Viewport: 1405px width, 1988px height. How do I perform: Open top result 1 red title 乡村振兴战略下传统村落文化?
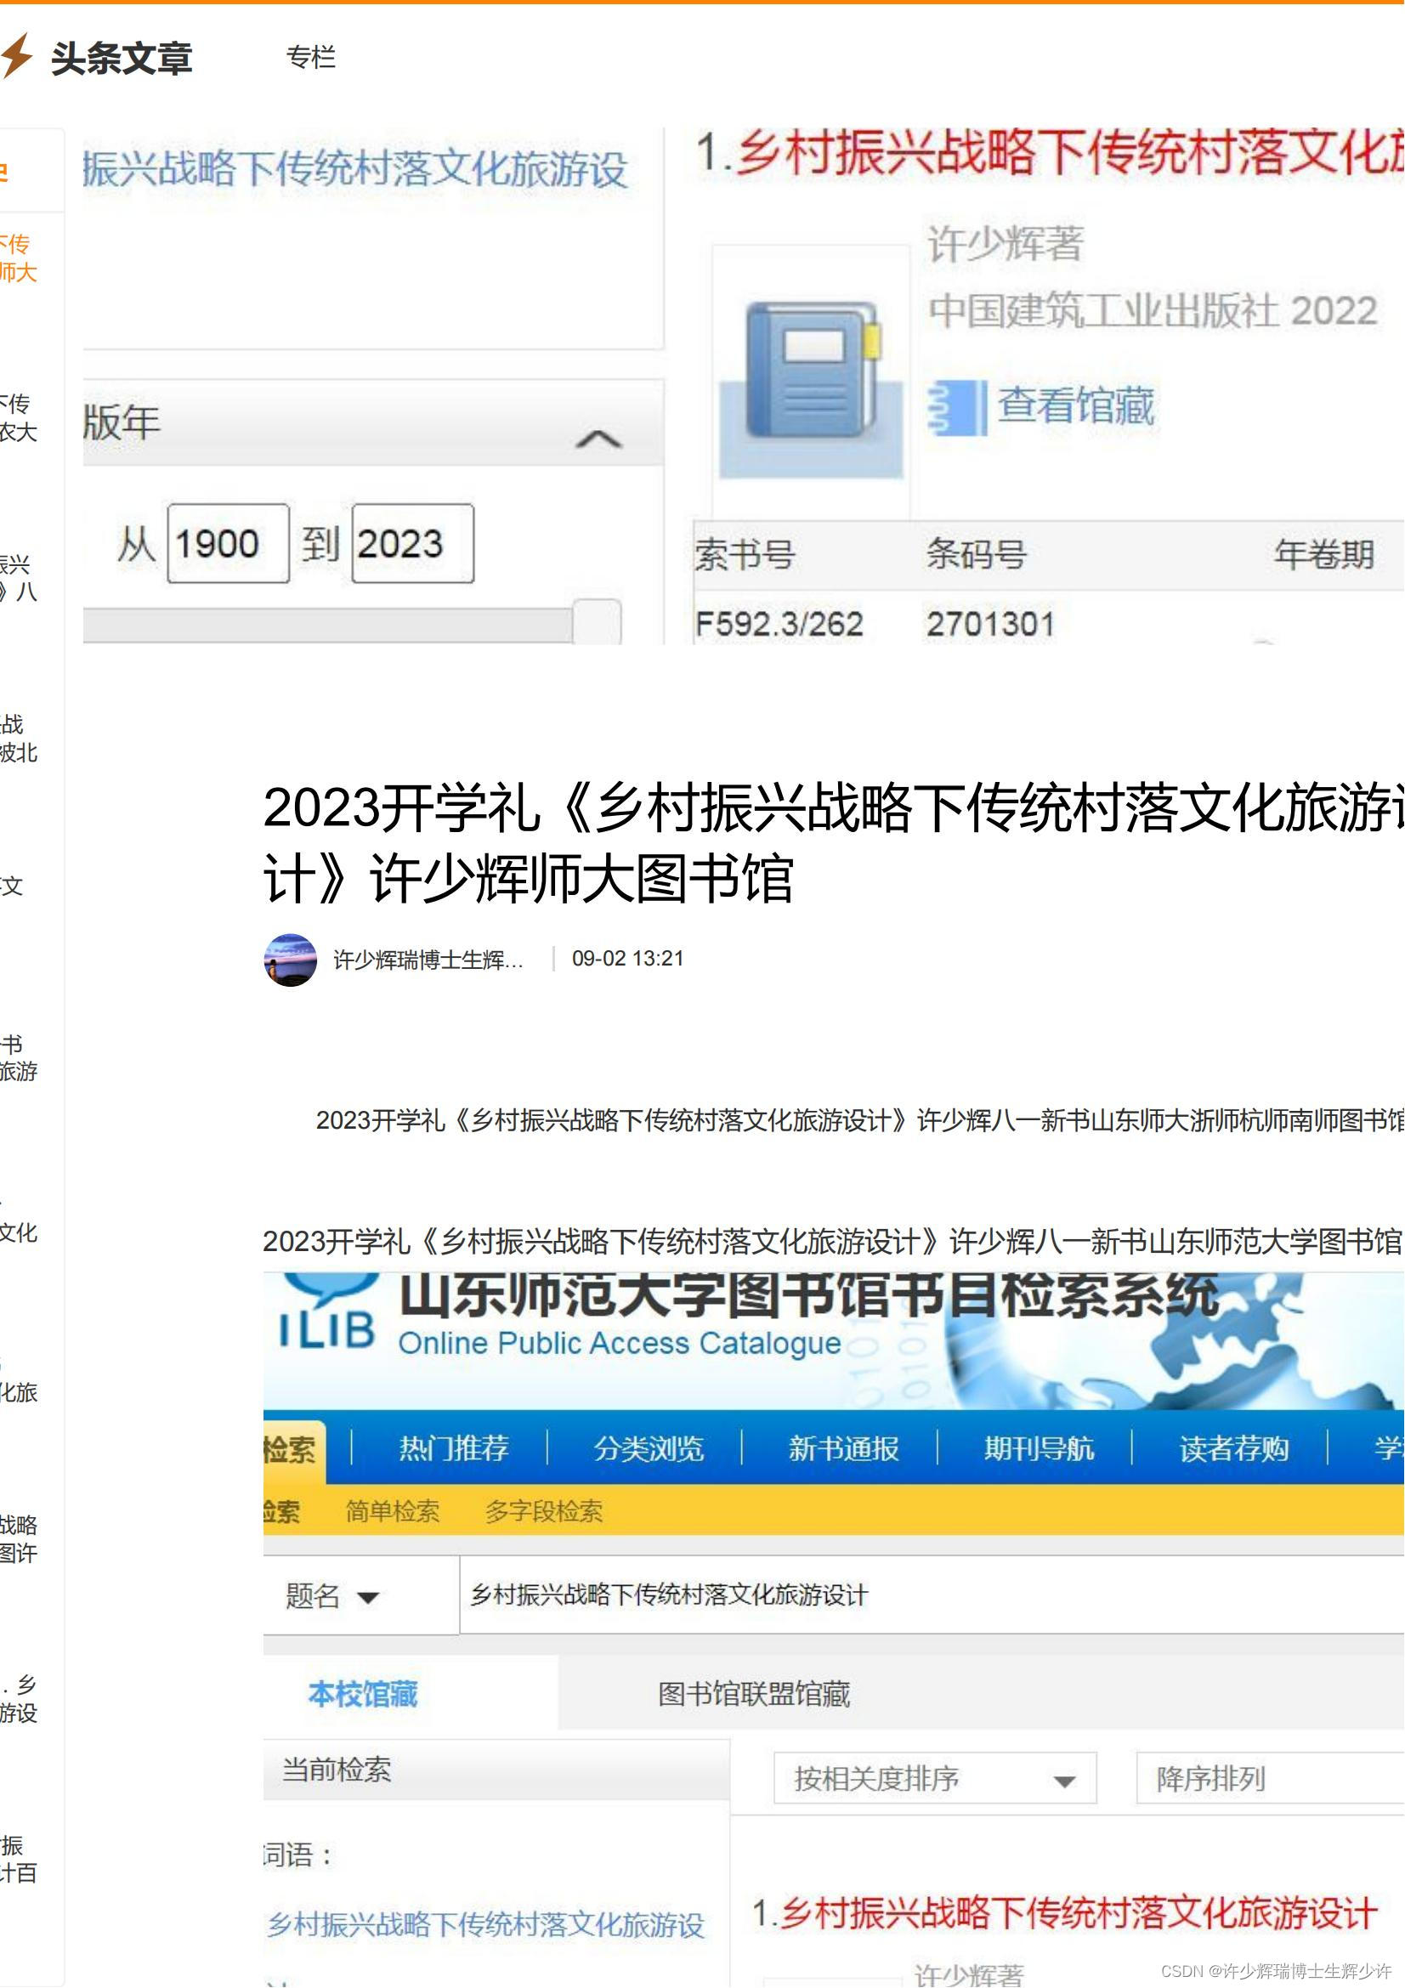click(1070, 152)
